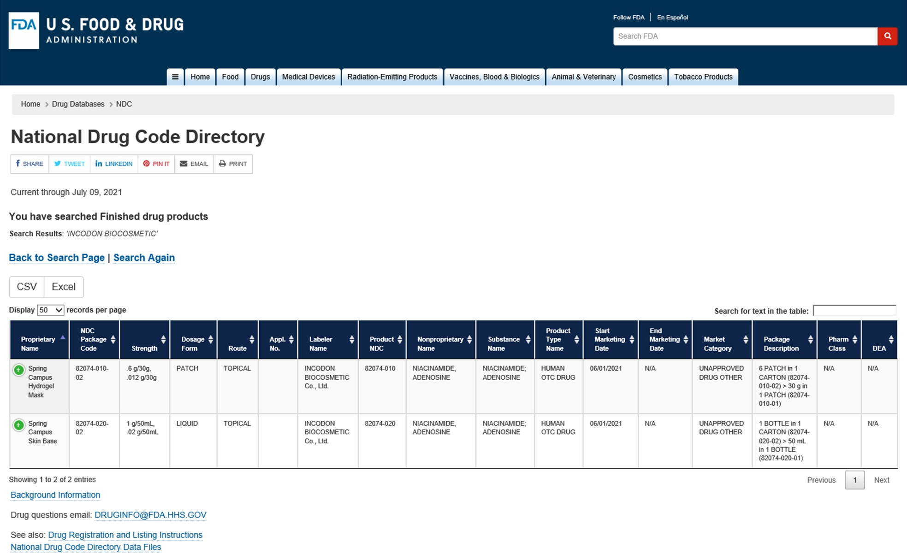This screenshot has width=907, height=554.
Task: Open the Tobacco Products tab
Action: click(703, 77)
